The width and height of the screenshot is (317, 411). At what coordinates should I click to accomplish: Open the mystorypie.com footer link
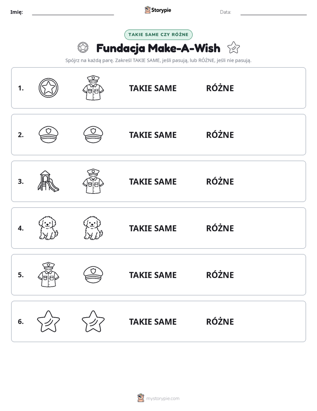[158, 398]
